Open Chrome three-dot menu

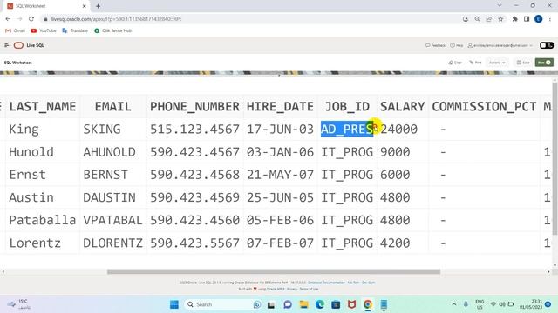(550, 19)
